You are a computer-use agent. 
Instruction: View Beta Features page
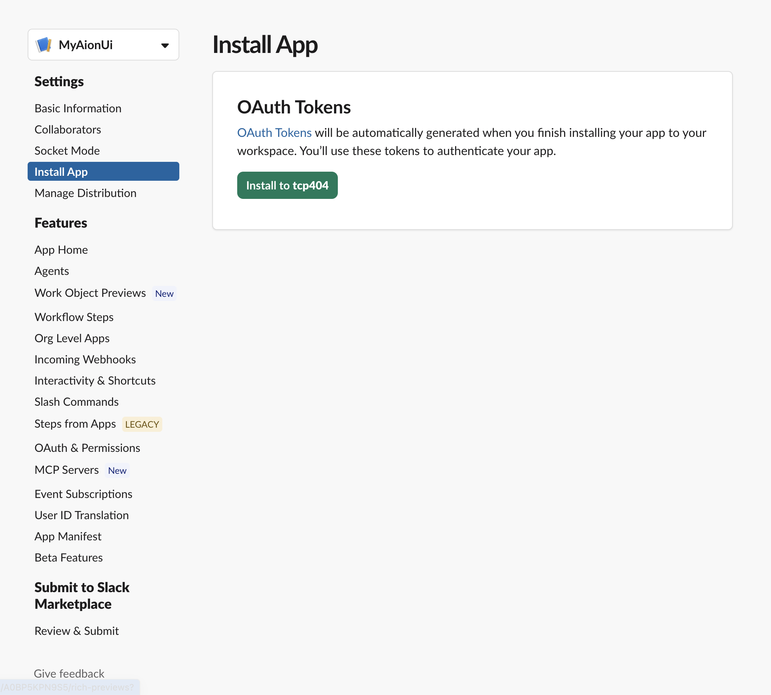(68, 557)
